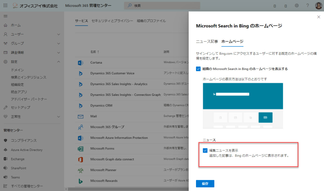Viewport: 324px width, 191px height.
Task: Open 検索とインテリジェンス settings item
Action: [28, 77]
